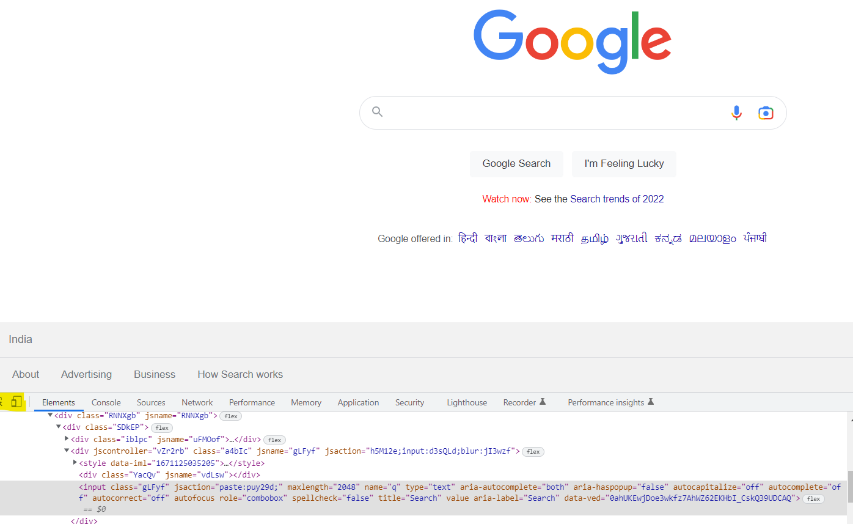Switch Google to Marathi (मराठी)
Image resolution: width=853 pixels, height=524 pixels.
562,238
